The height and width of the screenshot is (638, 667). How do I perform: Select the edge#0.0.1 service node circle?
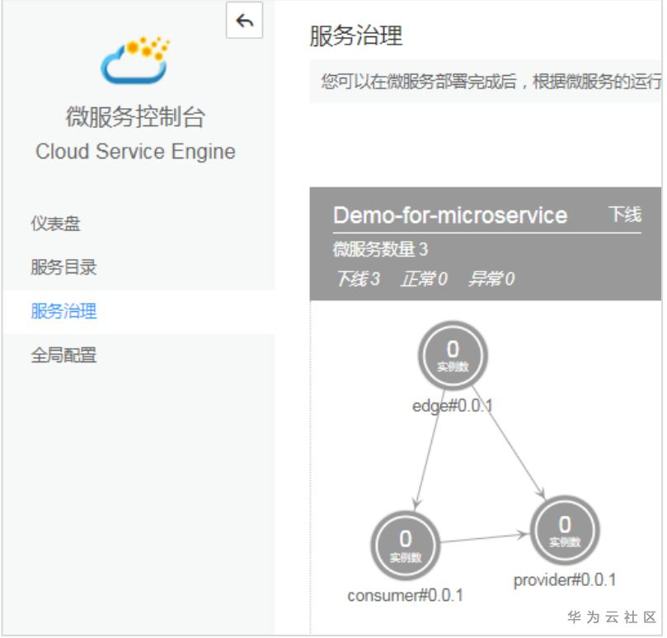click(x=453, y=355)
